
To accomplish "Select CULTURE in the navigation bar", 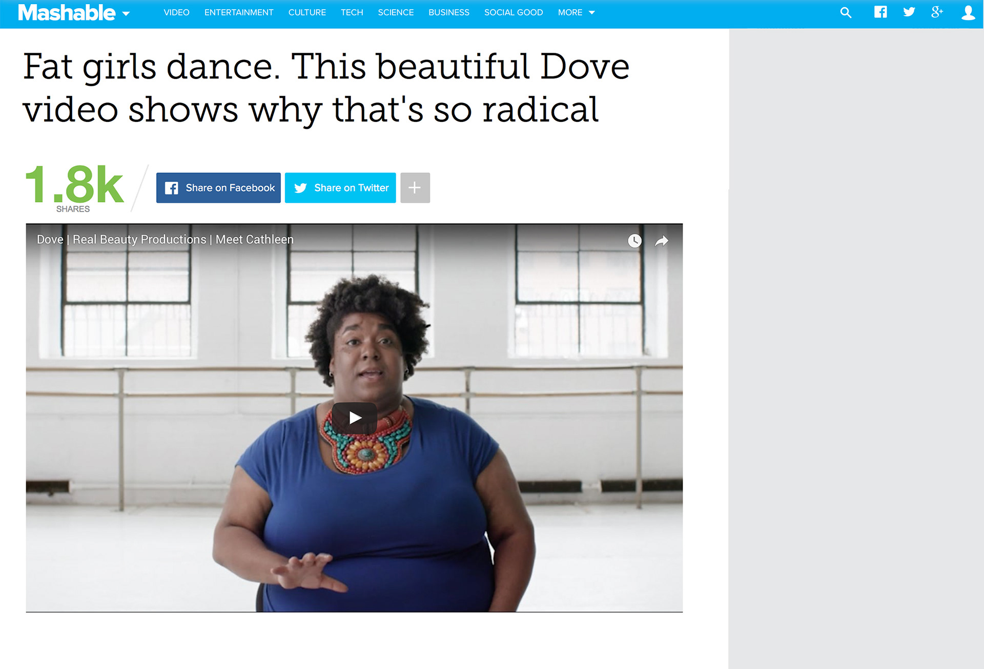I will (307, 12).
